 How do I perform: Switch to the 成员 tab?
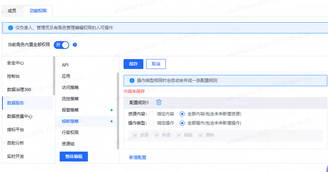[12, 11]
